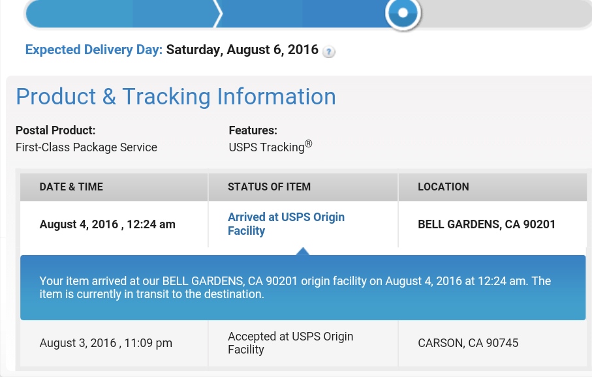Open Arrived at USPS Origin Facility link

[x=286, y=224]
